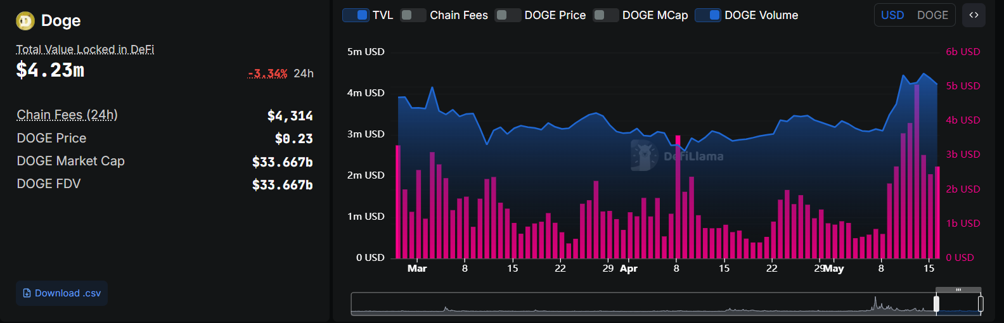Enable the Chain Fees toggle
The image size is (1004, 323).
tap(413, 15)
